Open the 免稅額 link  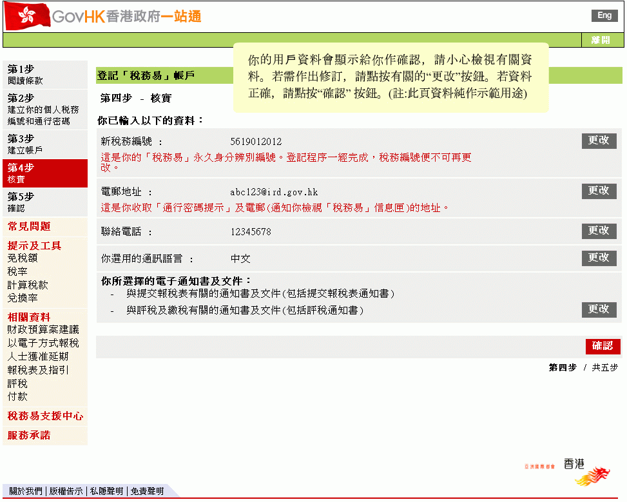point(23,258)
